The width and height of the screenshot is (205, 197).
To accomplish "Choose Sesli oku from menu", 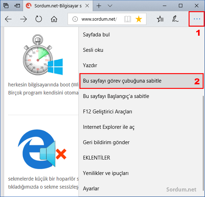I will (x=141, y=50).
